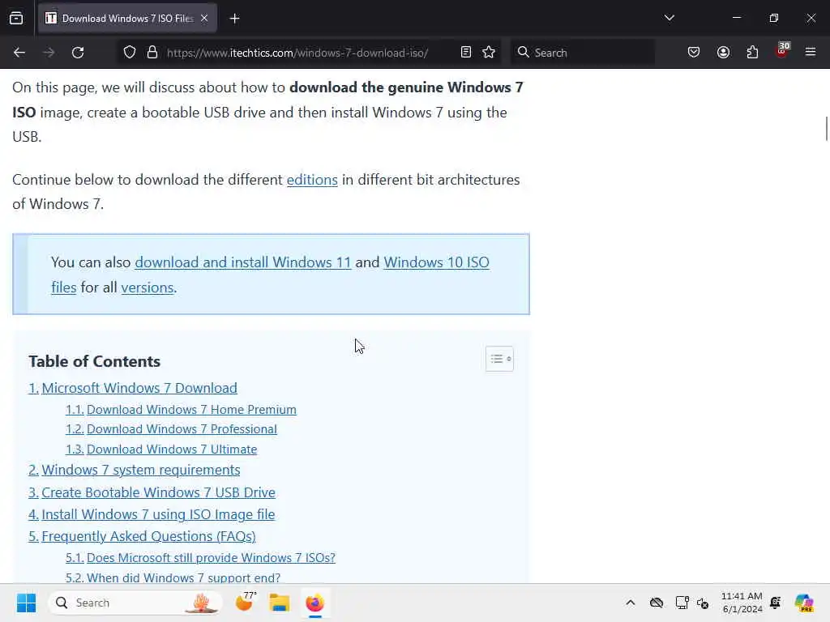The width and height of the screenshot is (830, 622).
Task: Open Windows 10 ISO files link
Action: tap(436, 262)
